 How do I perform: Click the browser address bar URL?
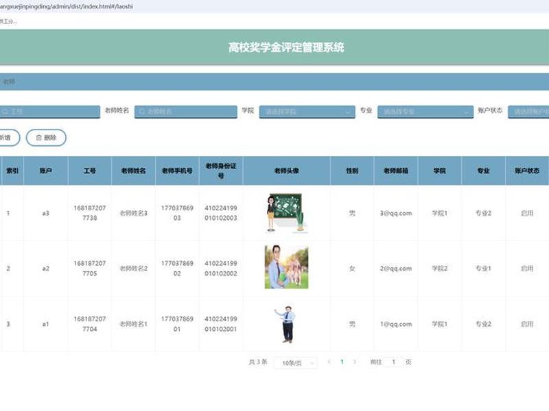[67, 6]
